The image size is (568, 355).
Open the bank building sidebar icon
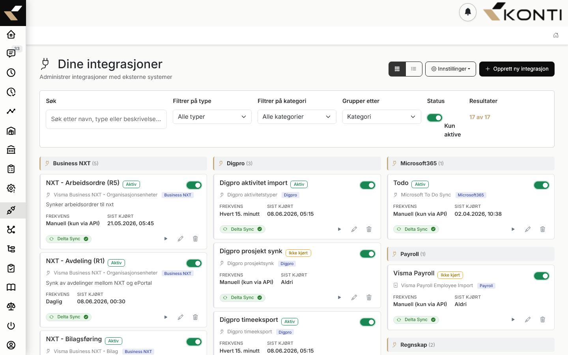(x=11, y=149)
